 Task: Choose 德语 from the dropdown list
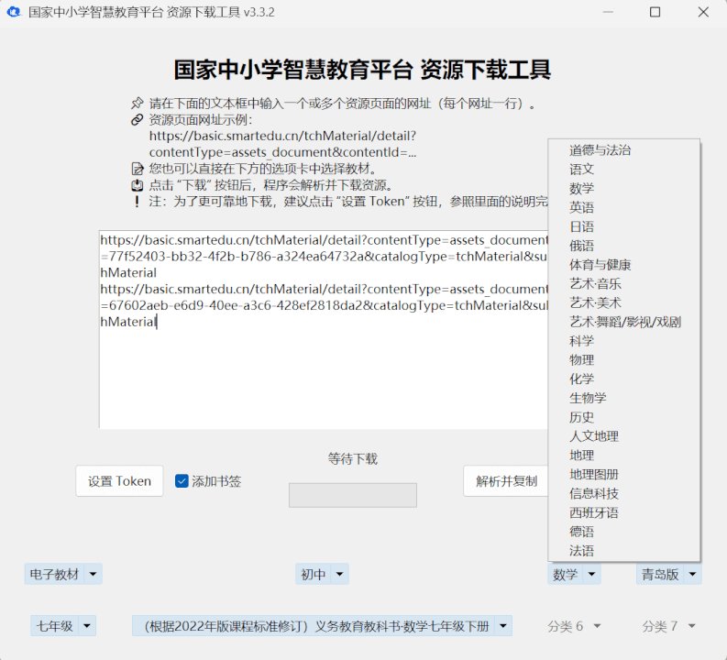(623, 532)
